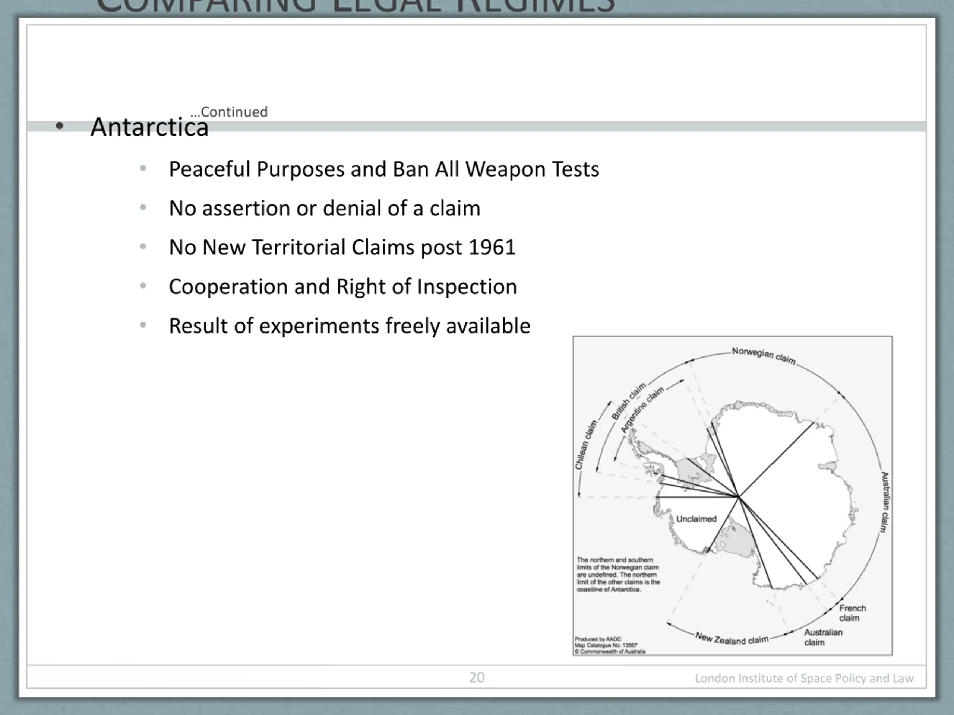
Task: Click the 'New Zealand claim' map label
Action: coord(732,639)
